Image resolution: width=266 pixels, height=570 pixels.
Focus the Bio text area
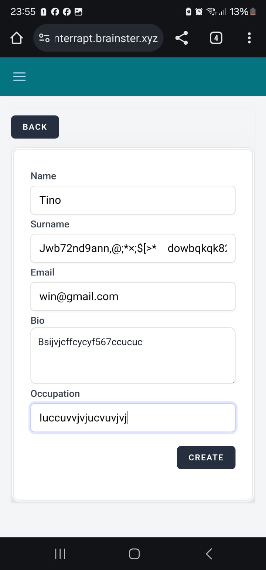(133, 356)
